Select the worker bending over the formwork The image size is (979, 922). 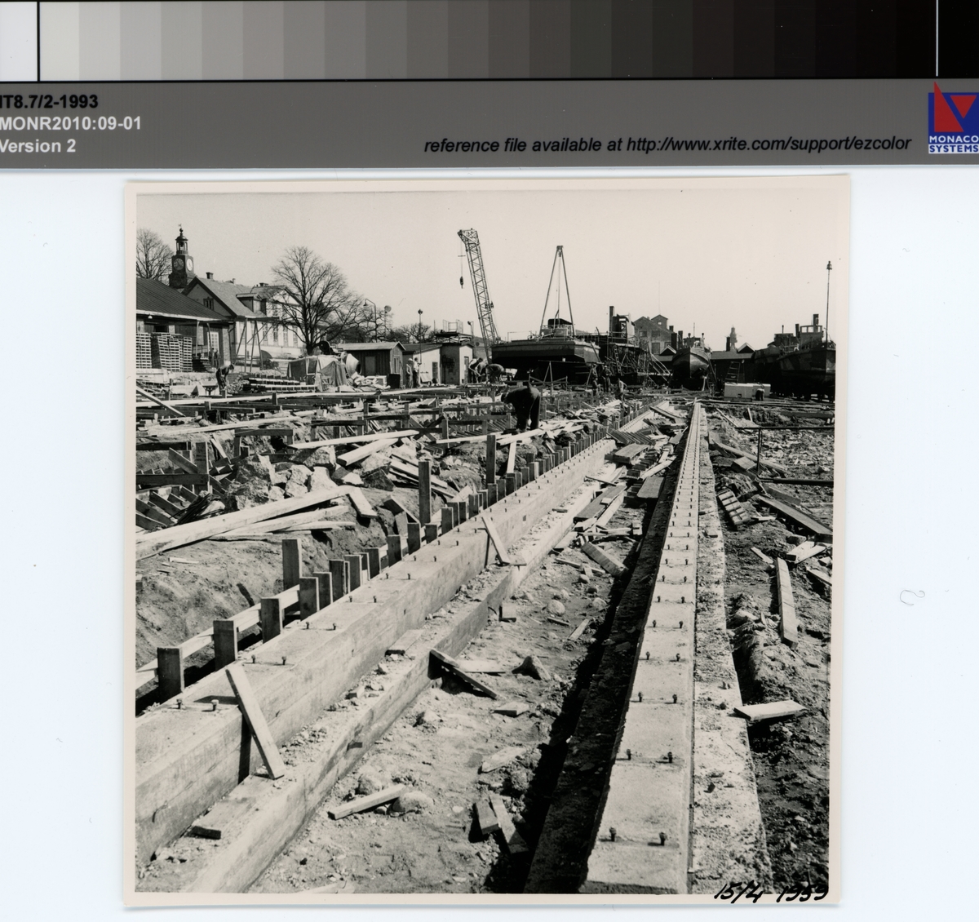click(522, 406)
